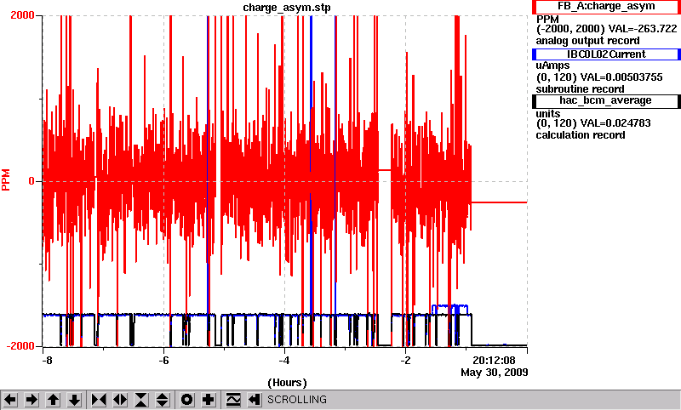This screenshot has width=681, height=410.
Task: Select the IBC0L02Current curve legend
Action: click(606, 54)
